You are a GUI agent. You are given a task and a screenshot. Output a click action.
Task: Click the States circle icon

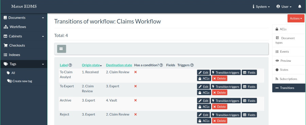pos(277,70)
